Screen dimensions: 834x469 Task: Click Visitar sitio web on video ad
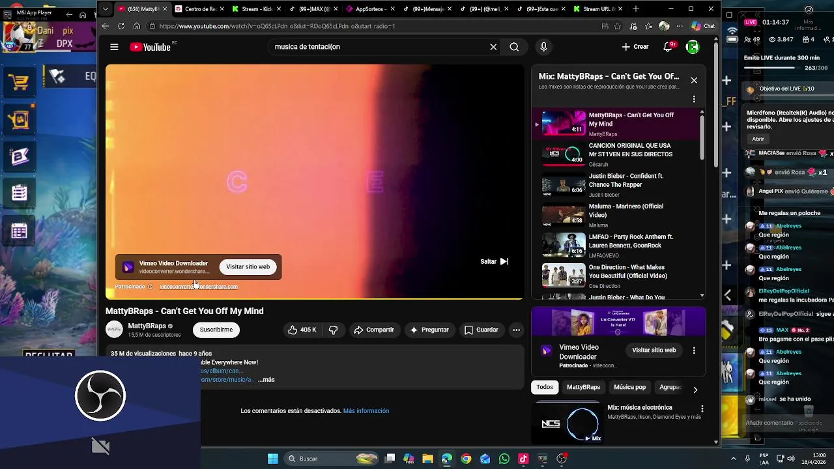(x=248, y=266)
